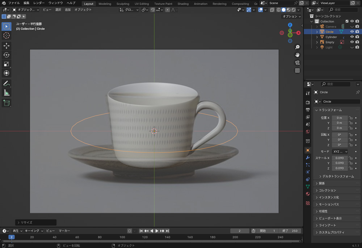
Task: Click the camera view icon in viewport
Action: tap(297, 63)
